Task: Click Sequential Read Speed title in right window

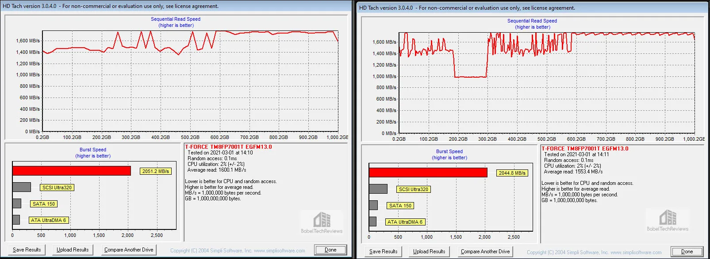Action: pyautogui.click(x=532, y=21)
